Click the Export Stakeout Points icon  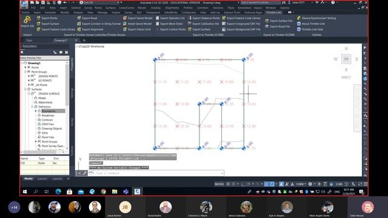click(190, 18)
